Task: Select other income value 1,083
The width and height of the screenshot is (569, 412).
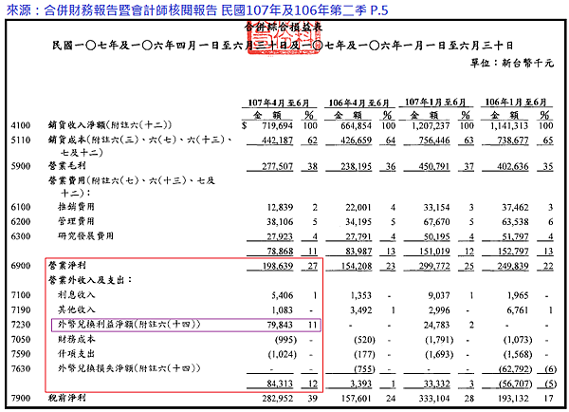Action: tap(282, 310)
